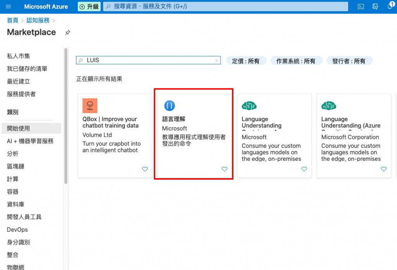Select 服務提供者 in the sidebar

(x=21, y=94)
